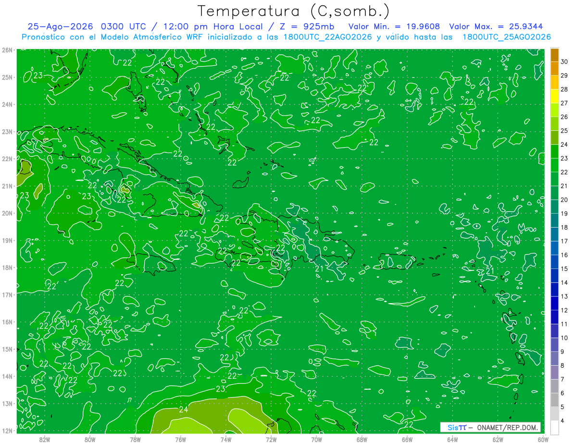Screen dimensions: 577x446
Task: Click the '16N' latitude axis label
Action: pos(7,322)
